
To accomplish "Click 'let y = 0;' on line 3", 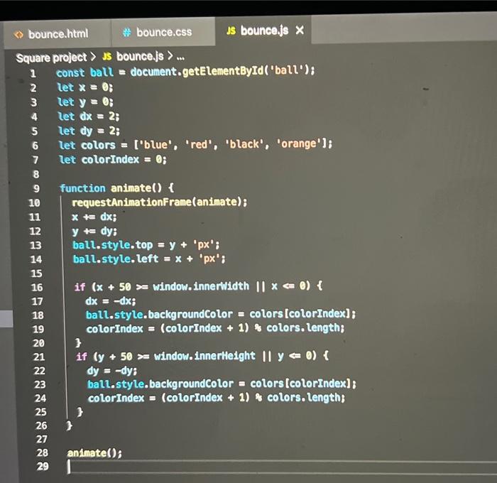I will [x=85, y=102].
